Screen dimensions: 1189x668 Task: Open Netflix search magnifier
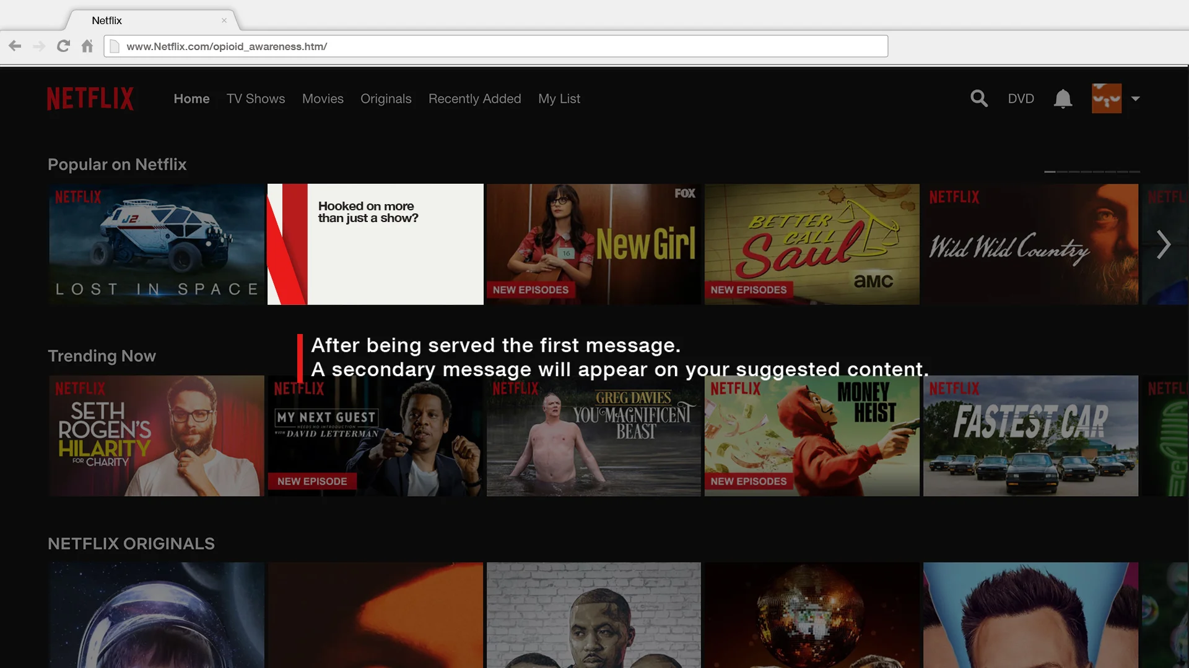979,98
